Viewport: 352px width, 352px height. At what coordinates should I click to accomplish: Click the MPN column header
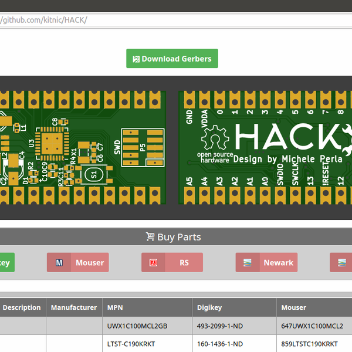coord(147,307)
